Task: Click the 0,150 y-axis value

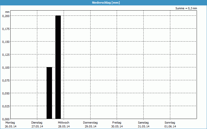Action: tap(6, 42)
